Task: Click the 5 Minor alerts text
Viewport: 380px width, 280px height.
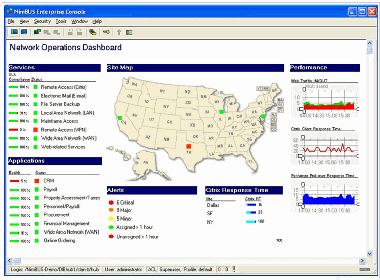Action: 124,219
